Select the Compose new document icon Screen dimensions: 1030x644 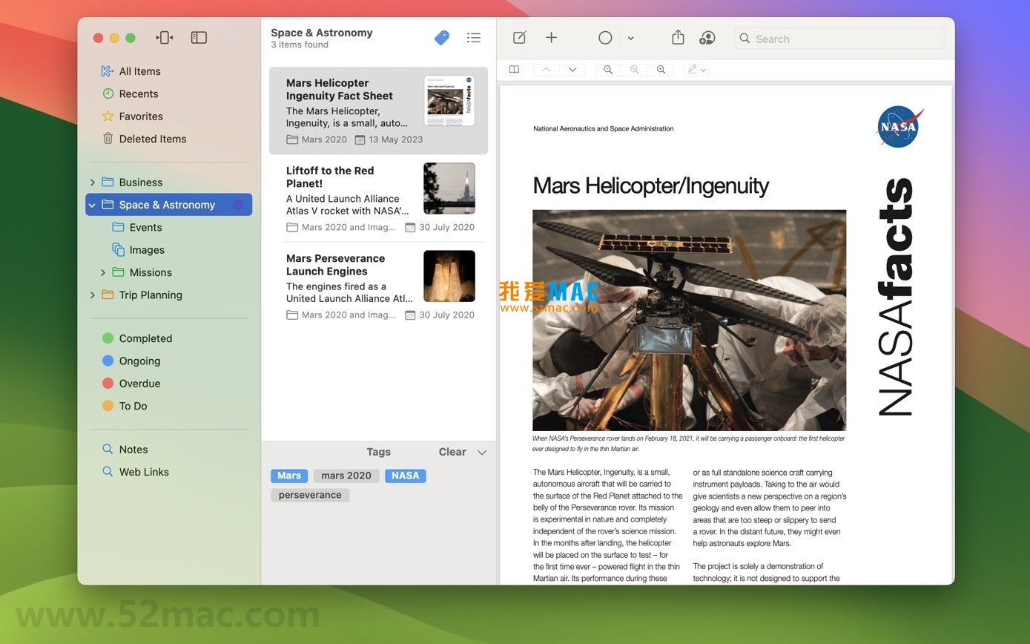click(518, 37)
